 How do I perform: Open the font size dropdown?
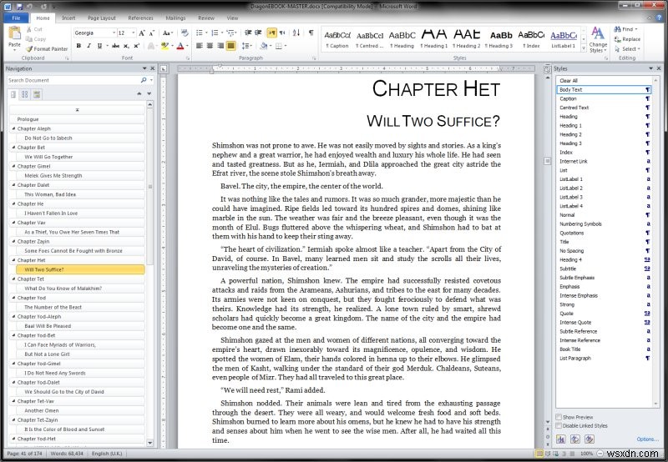click(134, 33)
